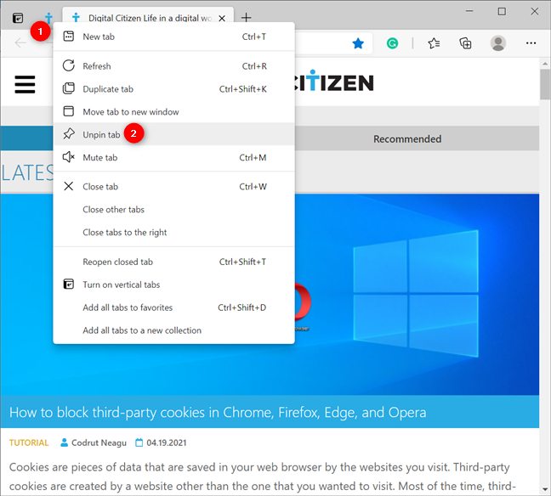Select Close other tabs

point(173,209)
